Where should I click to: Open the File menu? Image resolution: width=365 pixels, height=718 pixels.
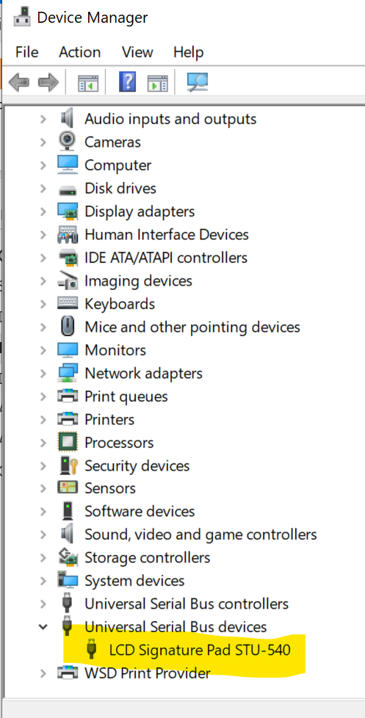(26, 51)
